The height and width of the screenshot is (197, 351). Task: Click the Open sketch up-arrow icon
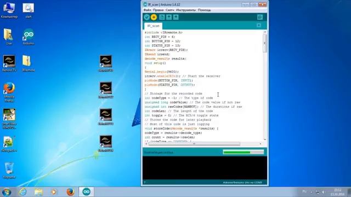(169, 17)
